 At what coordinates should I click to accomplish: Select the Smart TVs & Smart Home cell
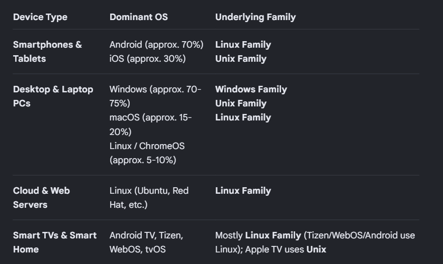55,242
